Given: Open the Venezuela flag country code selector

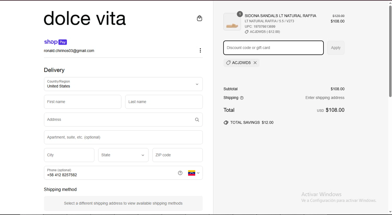Looking at the screenshot, I should pos(194,173).
